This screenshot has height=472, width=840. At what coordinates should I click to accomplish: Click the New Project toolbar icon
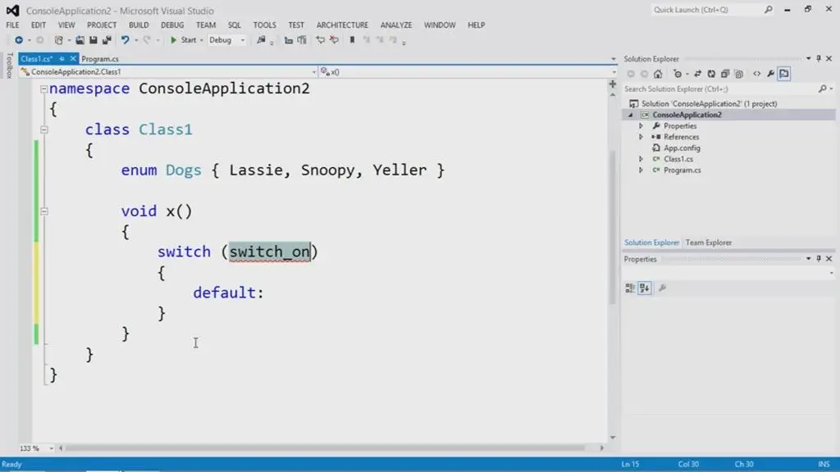59,40
